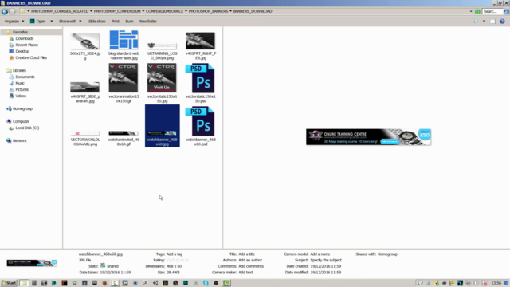This screenshot has width=510, height=287.
Task: Select Favorites in the navigation pane
Action: 20,32
